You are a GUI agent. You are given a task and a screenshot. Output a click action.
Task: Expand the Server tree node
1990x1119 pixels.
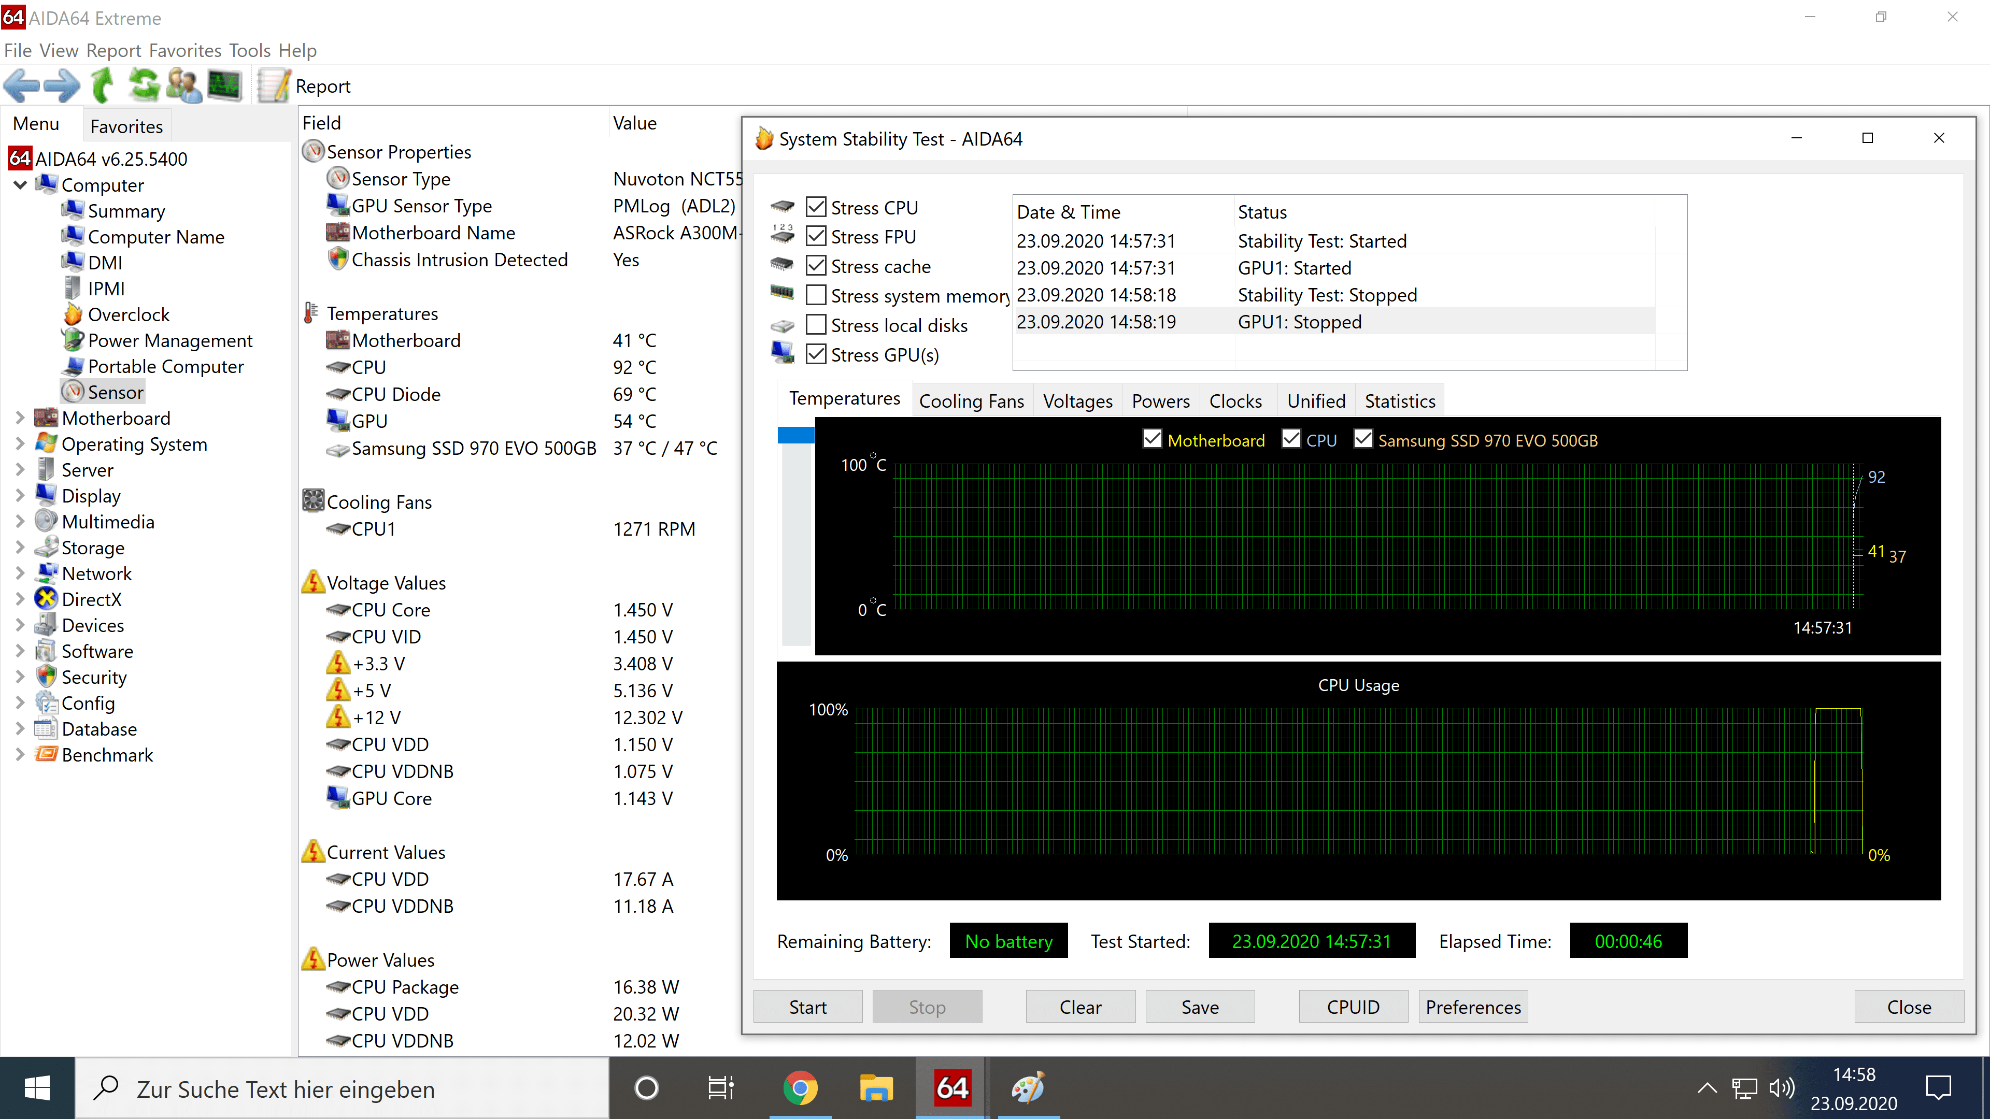click(21, 469)
